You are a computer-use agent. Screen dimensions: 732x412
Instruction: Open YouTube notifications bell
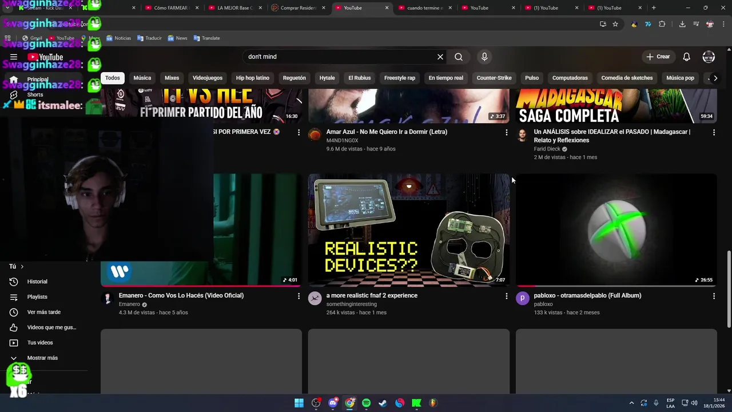pyautogui.click(x=687, y=57)
